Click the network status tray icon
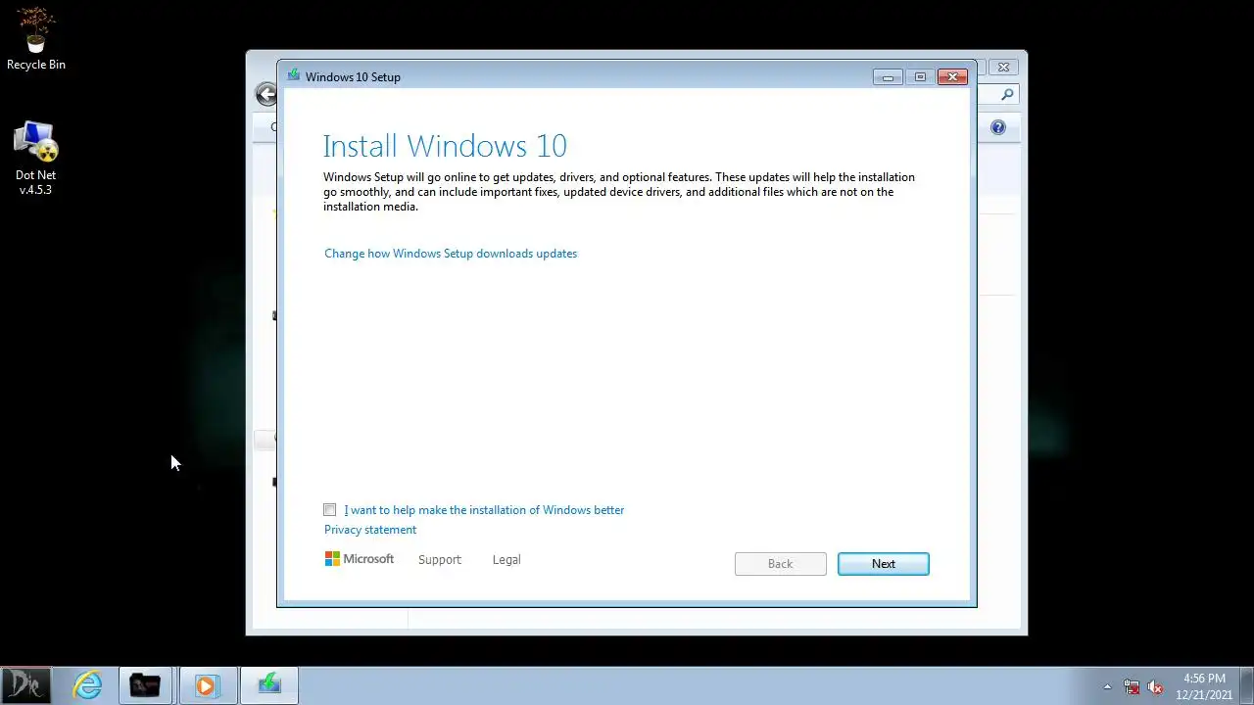Screen dimensions: 1254x705 (x=1132, y=686)
